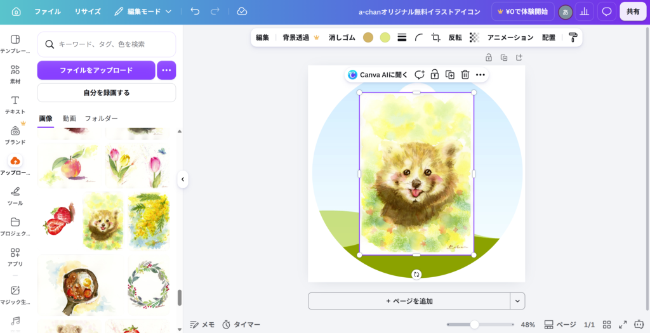Open more options on floating toolbar
The image size is (650, 333).
pos(481,75)
